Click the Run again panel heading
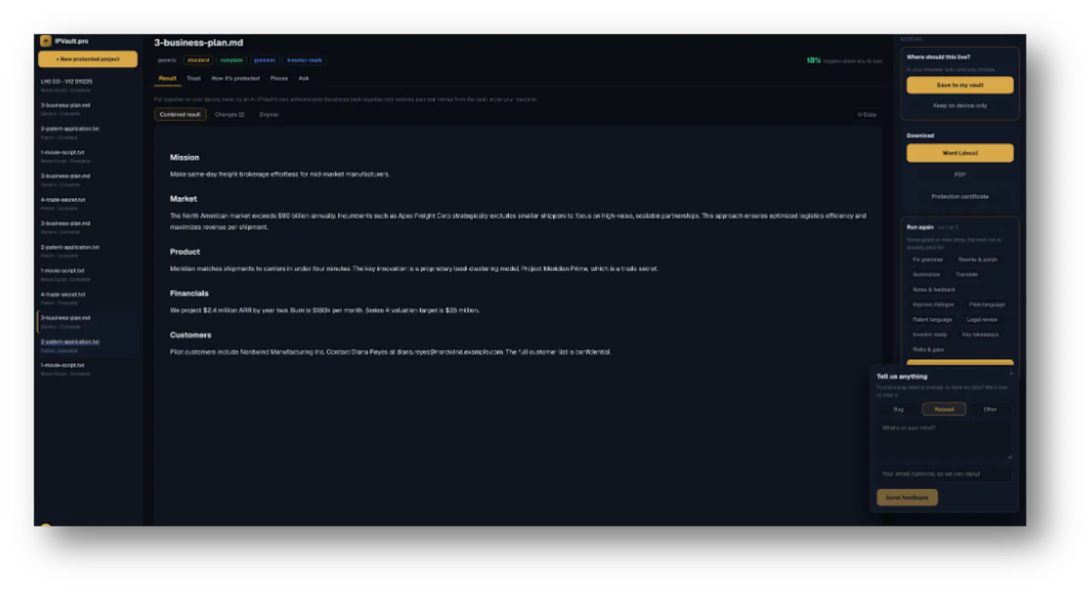 (920, 227)
